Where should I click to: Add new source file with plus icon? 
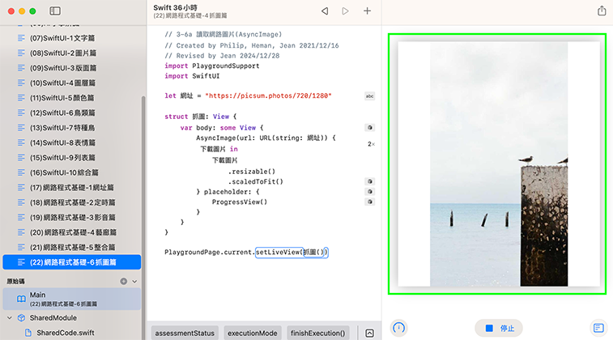click(123, 281)
